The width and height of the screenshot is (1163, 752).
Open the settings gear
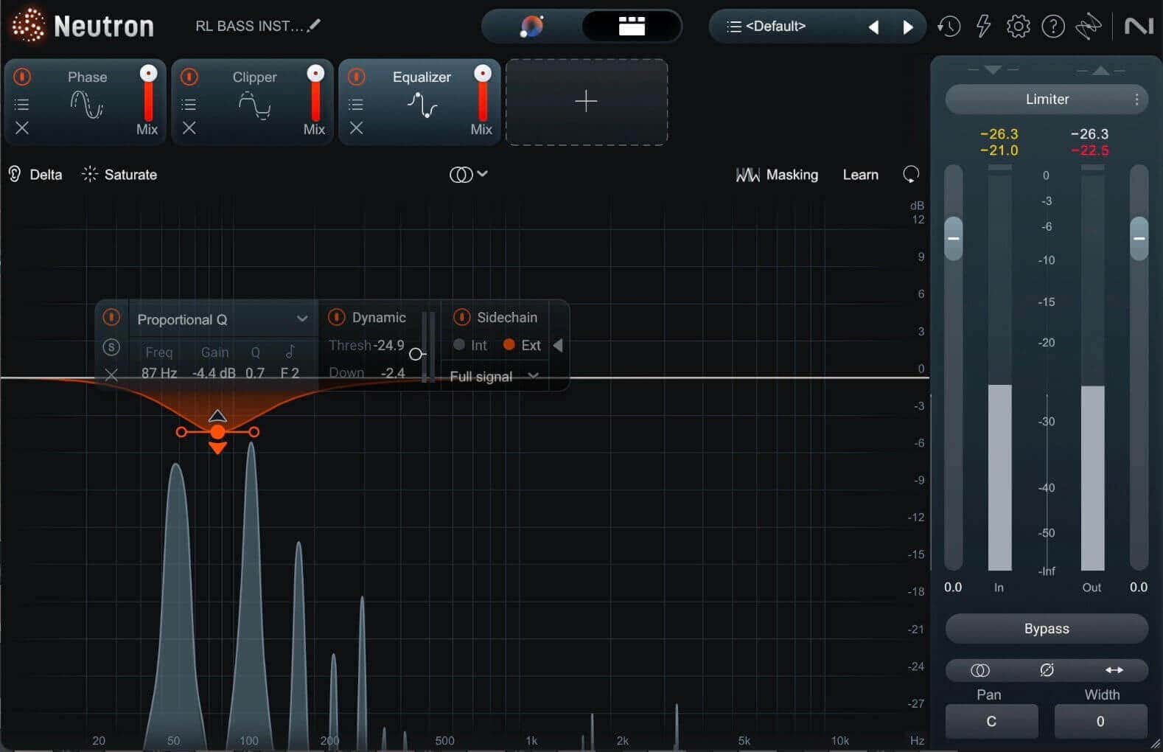click(x=1018, y=27)
